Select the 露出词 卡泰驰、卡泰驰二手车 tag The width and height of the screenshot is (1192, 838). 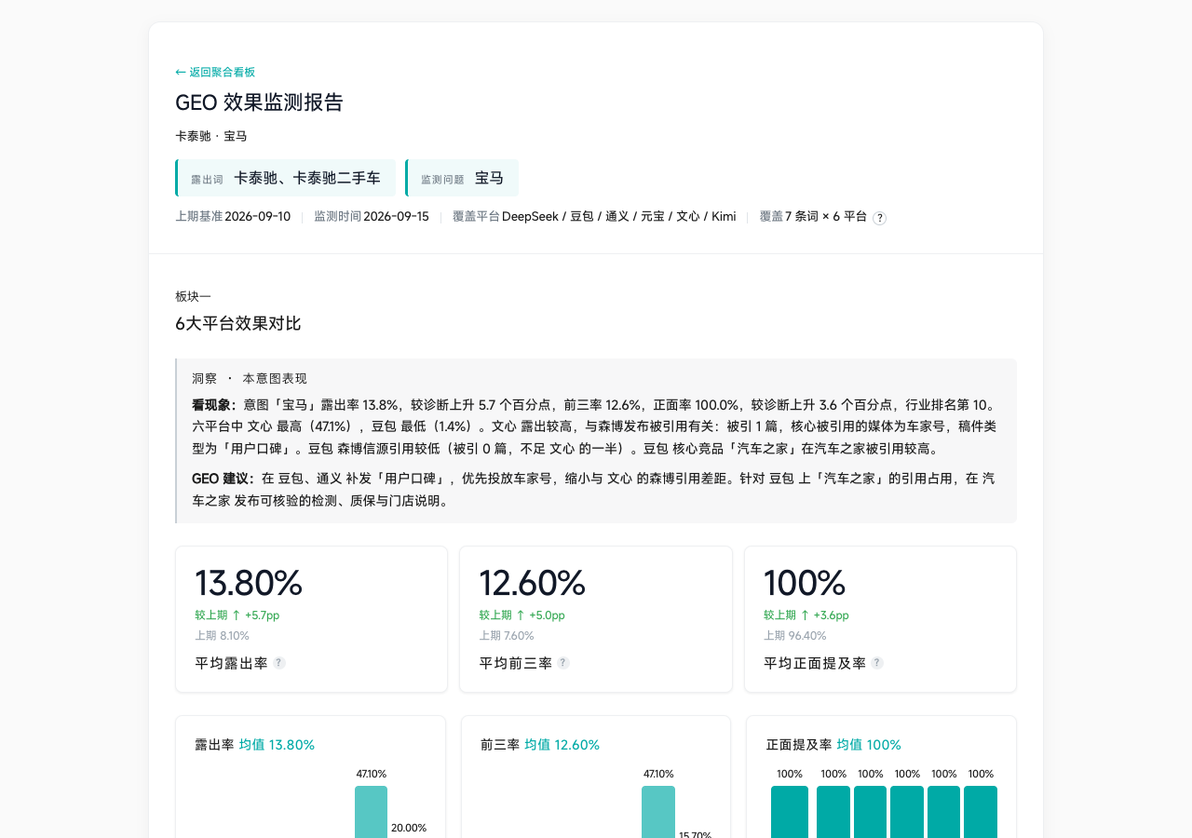point(285,178)
